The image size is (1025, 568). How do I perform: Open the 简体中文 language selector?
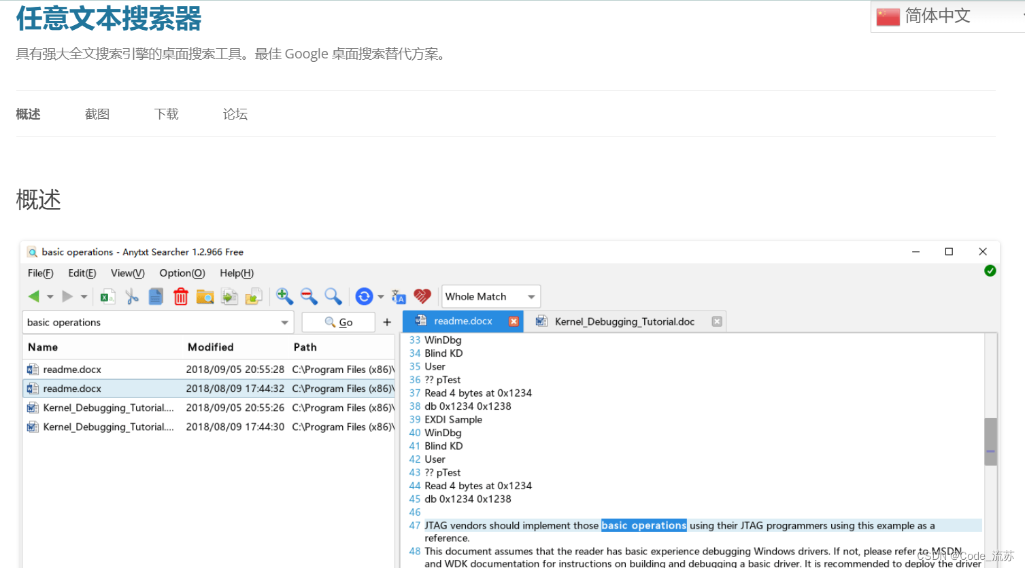point(950,16)
